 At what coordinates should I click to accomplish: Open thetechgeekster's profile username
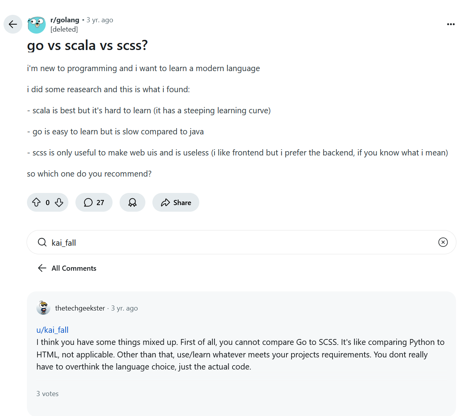[x=80, y=308]
